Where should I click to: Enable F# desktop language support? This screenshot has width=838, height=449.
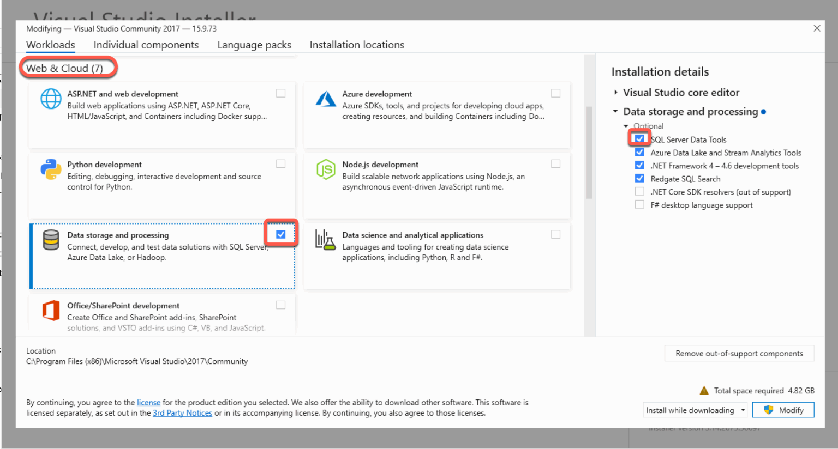(639, 205)
